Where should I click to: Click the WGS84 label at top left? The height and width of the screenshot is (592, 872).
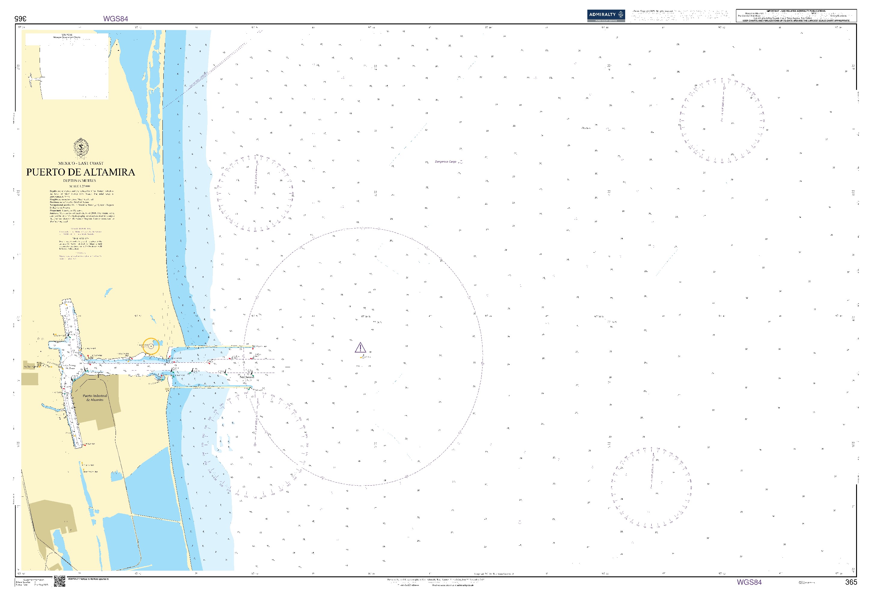pos(116,19)
